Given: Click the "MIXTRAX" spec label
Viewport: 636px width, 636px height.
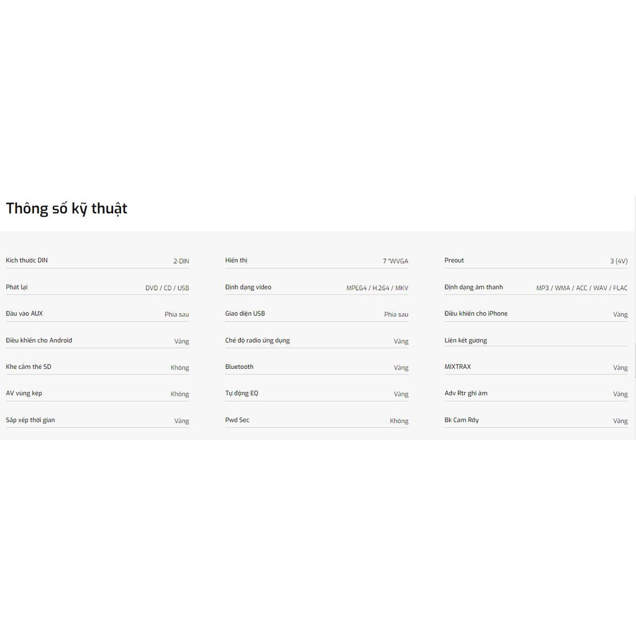Looking at the screenshot, I should 458,366.
